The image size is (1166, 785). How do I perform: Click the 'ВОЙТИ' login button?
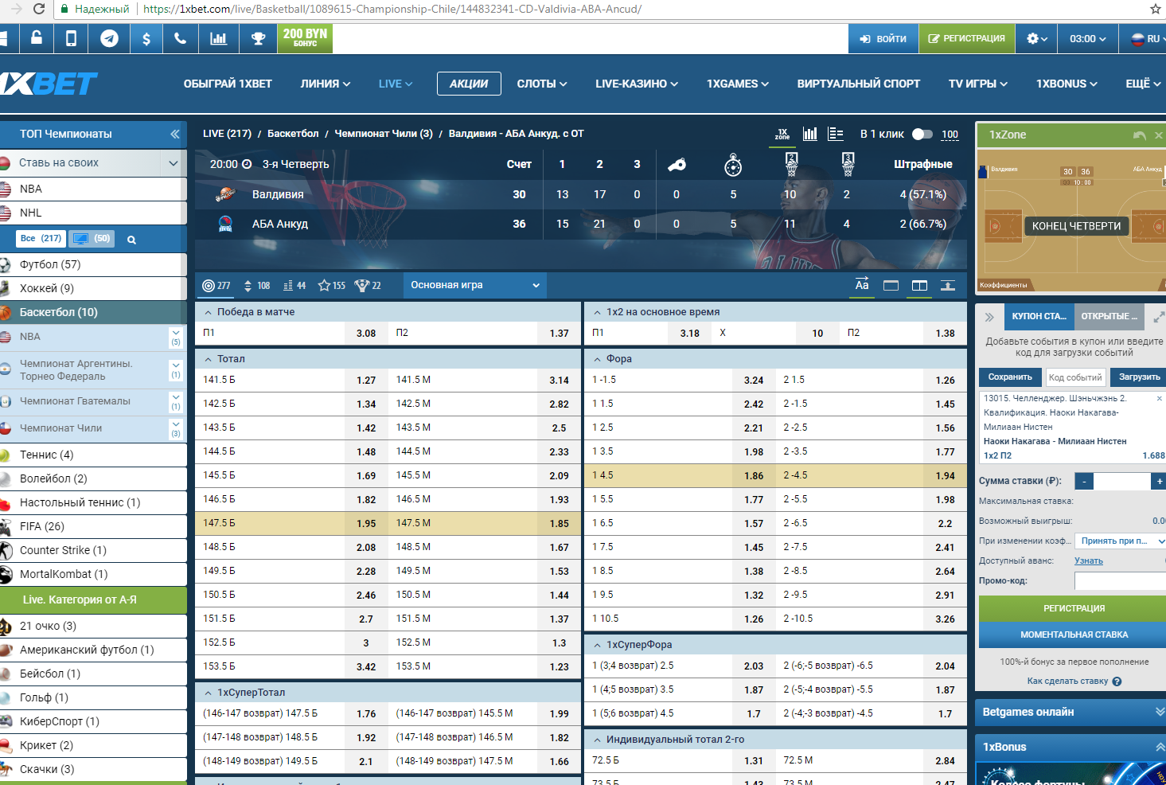coord(883,38)
